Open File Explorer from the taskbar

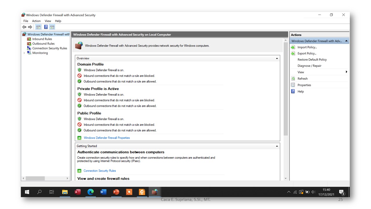[x=65, y=192]
